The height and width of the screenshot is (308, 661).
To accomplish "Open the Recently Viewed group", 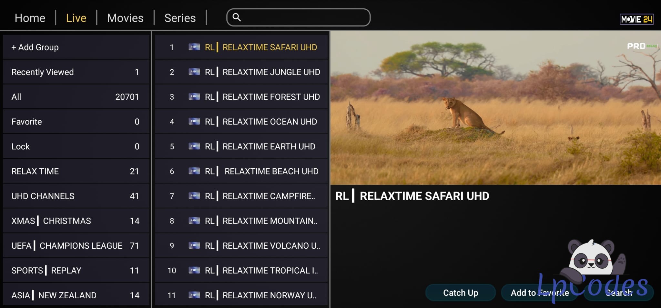I will point(76,72).
